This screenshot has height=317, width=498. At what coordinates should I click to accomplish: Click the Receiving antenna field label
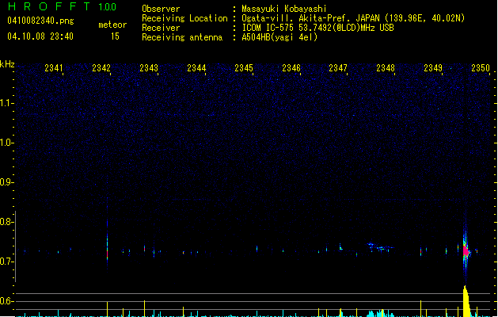tap(182, 37)
